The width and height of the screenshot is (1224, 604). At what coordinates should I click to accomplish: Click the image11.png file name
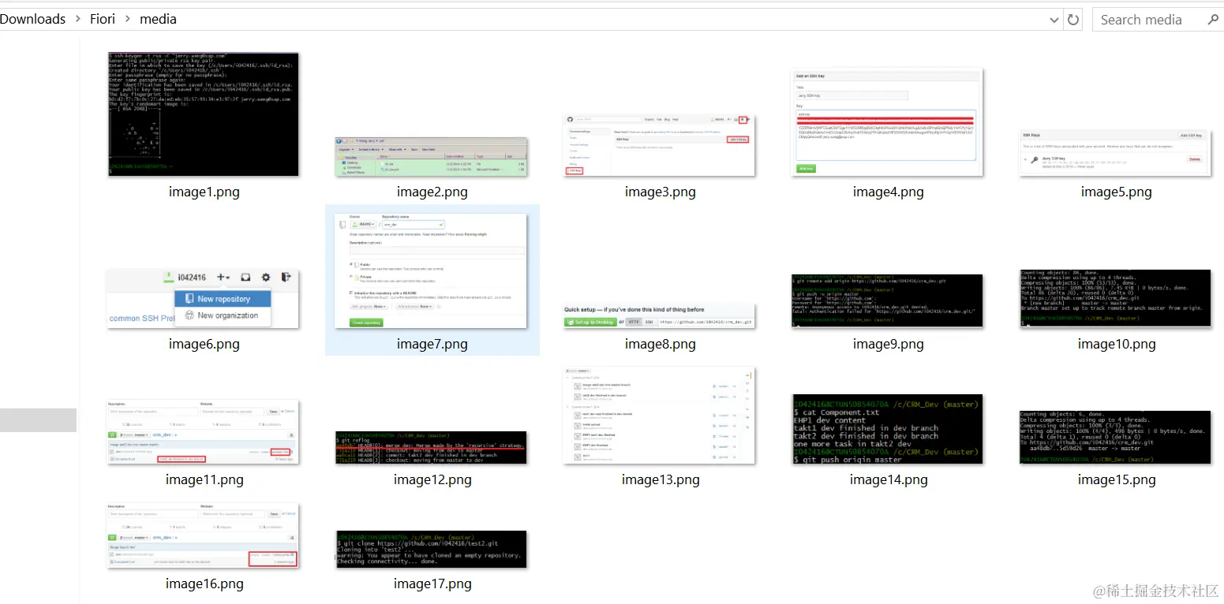point(204,479)
